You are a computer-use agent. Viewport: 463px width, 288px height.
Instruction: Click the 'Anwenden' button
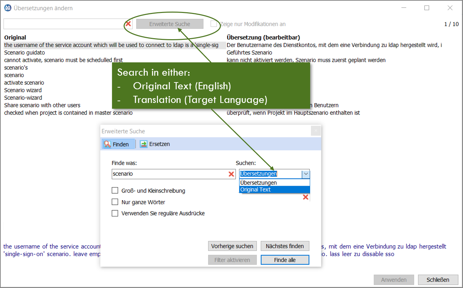point(394,280)
